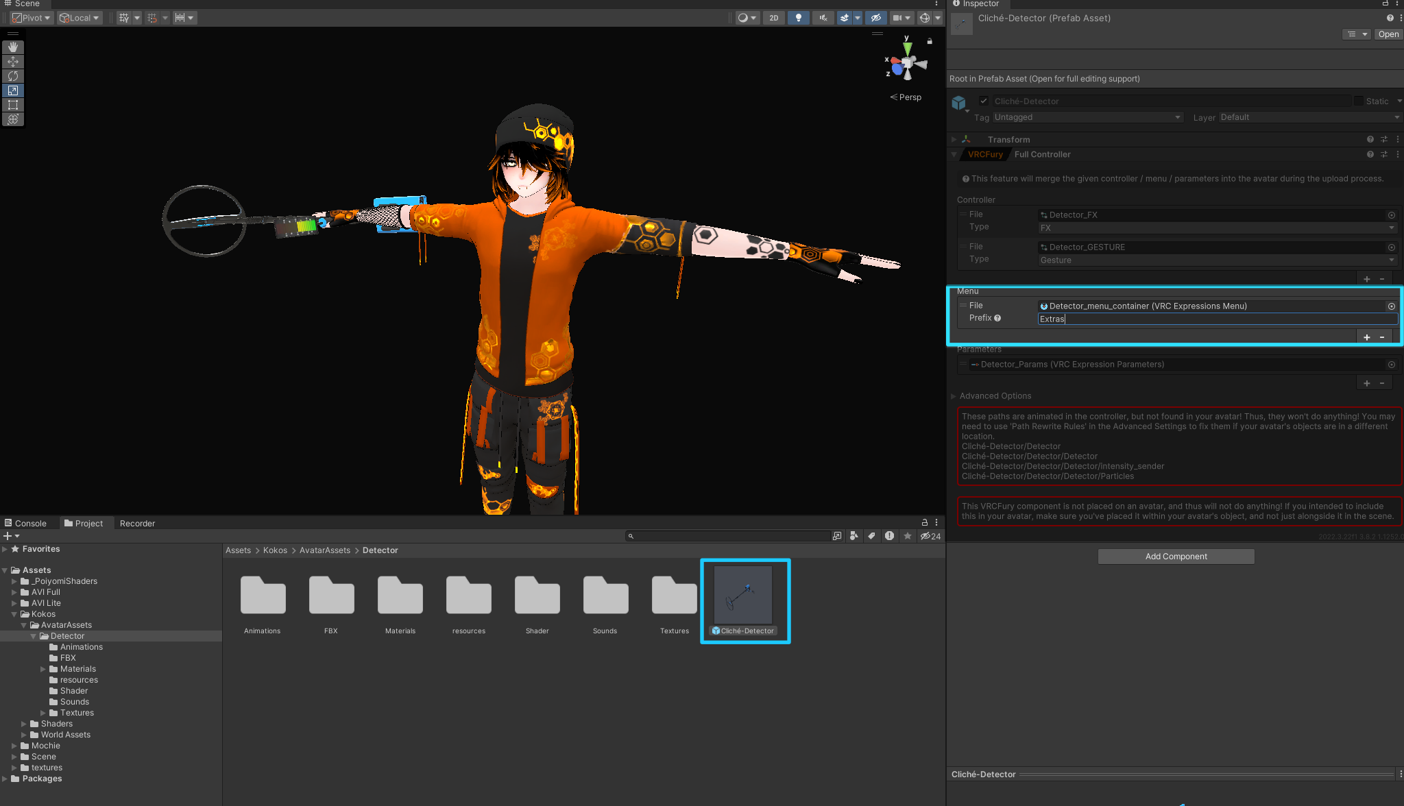Click the hidden packages count icon
1404x806 pixels.
click(x=930, y=536)
